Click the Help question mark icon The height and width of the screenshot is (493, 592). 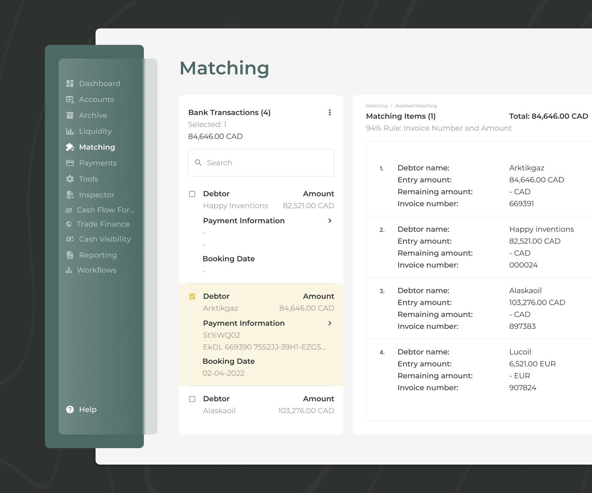[70, 410]
